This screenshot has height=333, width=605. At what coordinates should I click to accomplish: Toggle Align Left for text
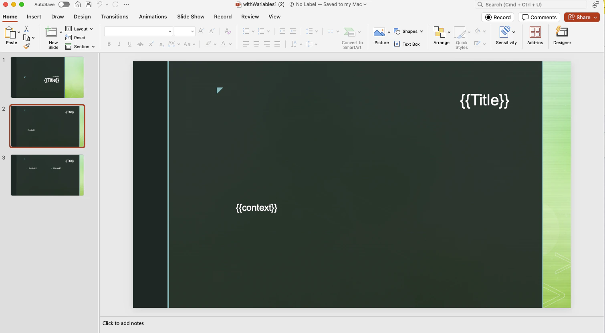click(246, 44)
